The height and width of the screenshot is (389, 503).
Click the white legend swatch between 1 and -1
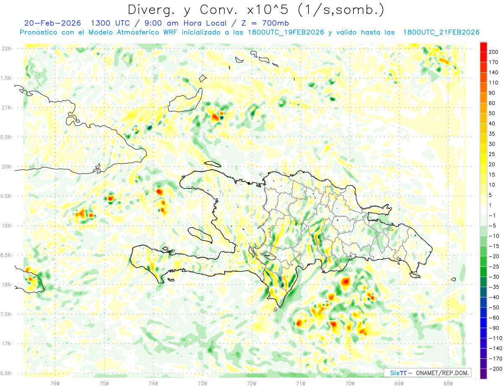pos(483,211)
